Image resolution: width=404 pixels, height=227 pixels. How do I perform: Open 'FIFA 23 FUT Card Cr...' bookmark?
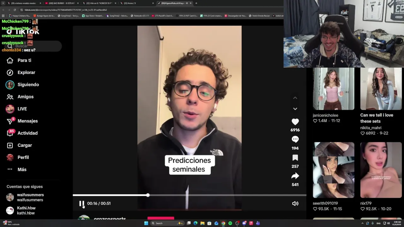(x=187, y=15)
